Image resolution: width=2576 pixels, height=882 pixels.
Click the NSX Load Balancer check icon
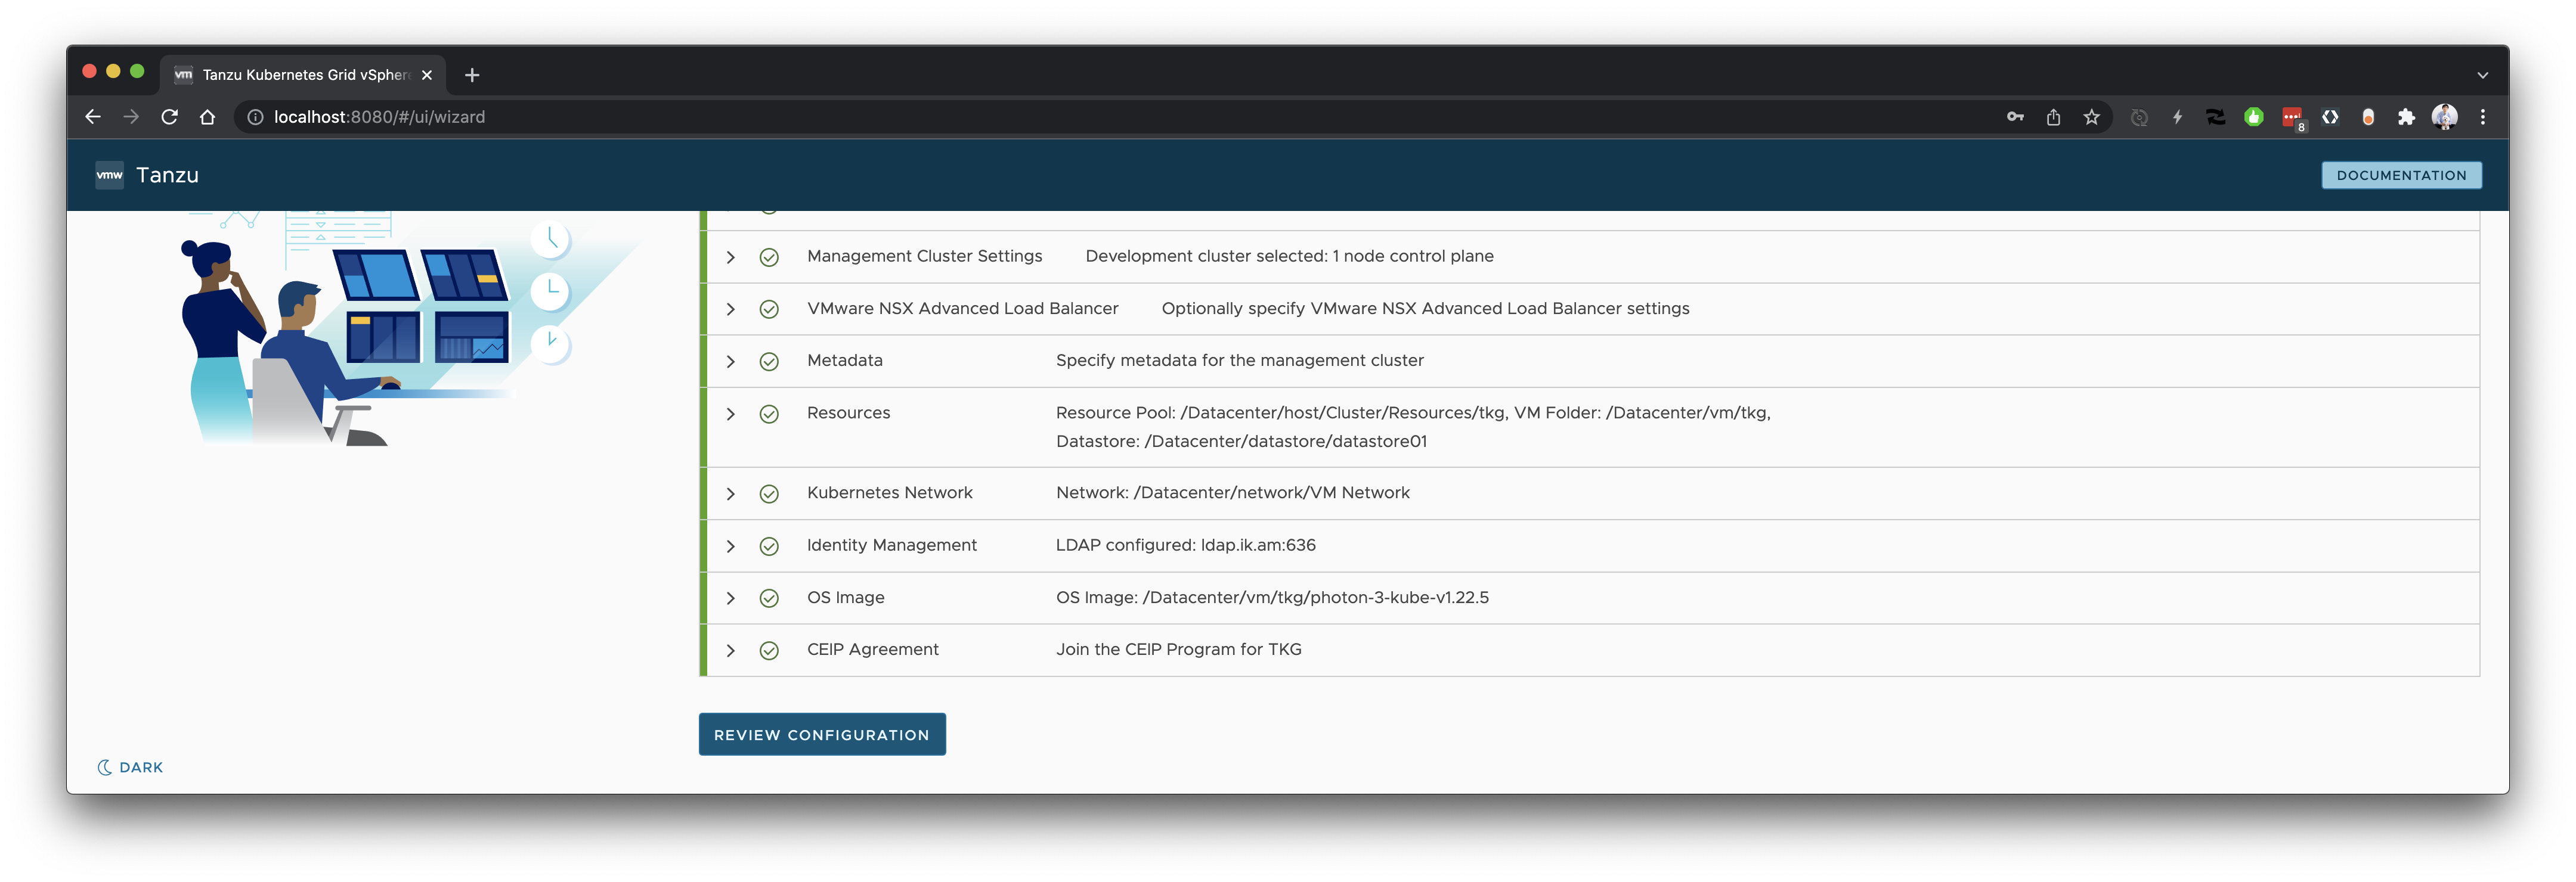click(769, 309)
